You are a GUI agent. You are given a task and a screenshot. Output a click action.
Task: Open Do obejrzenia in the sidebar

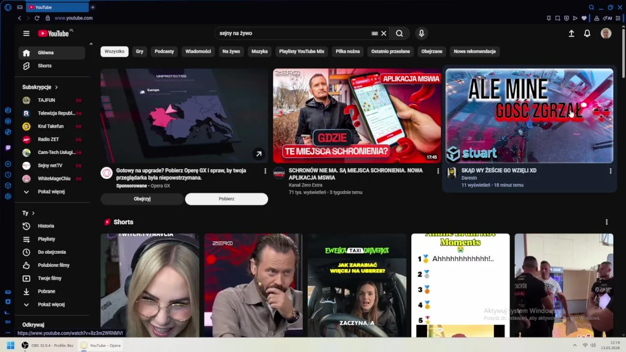(52, 252)
